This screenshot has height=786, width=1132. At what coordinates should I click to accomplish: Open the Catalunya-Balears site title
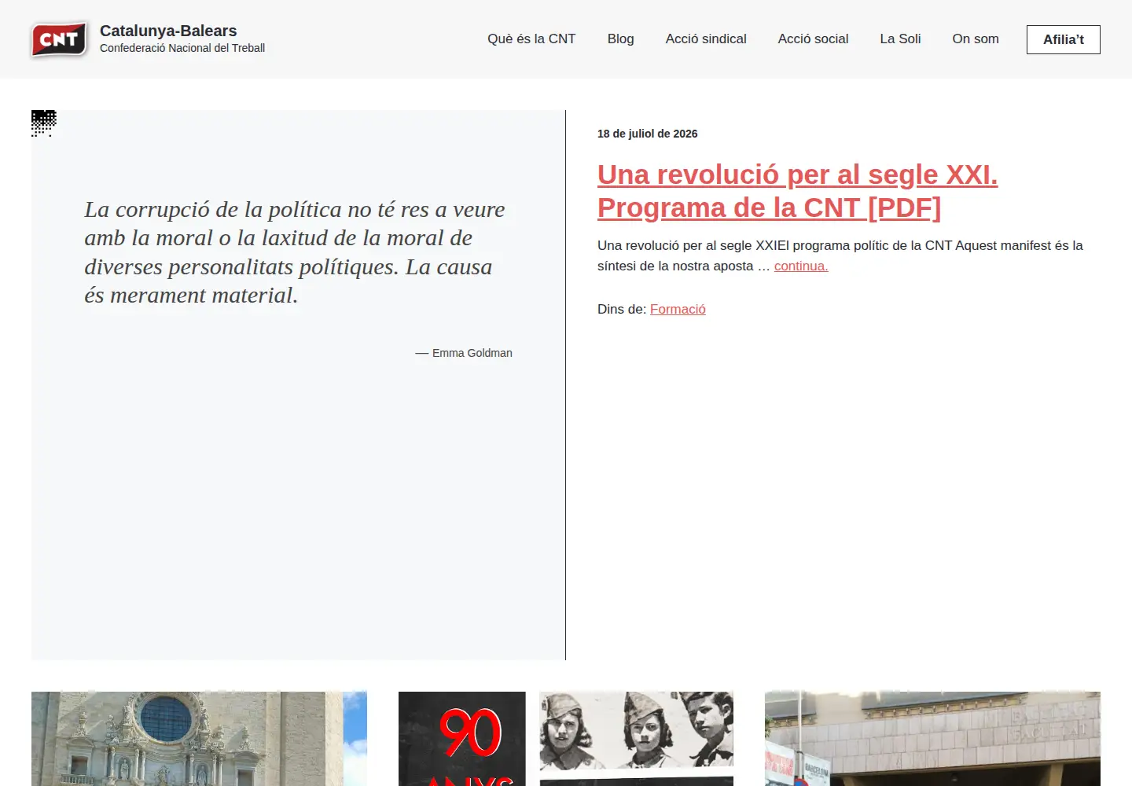click(168, 31)
